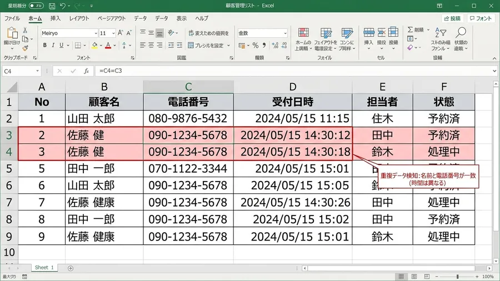Increase decimal places
Viewport: 500px width, 281px height.
(275, 46)
